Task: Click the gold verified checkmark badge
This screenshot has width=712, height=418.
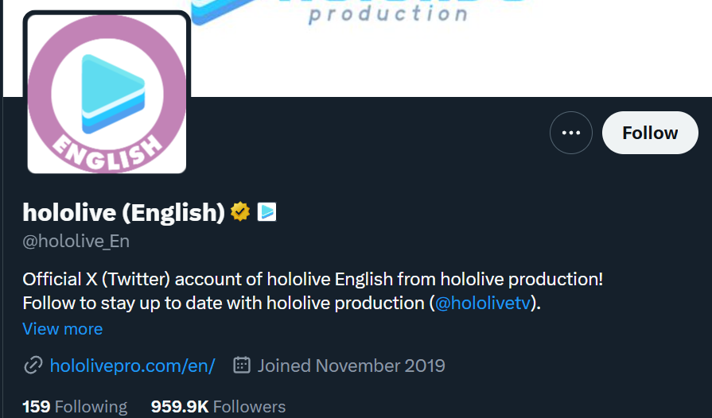Action: [240, 212]
